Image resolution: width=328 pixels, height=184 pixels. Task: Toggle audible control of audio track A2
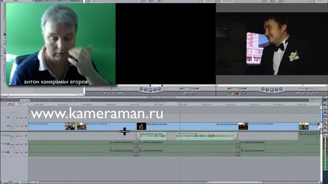(8, 144)
